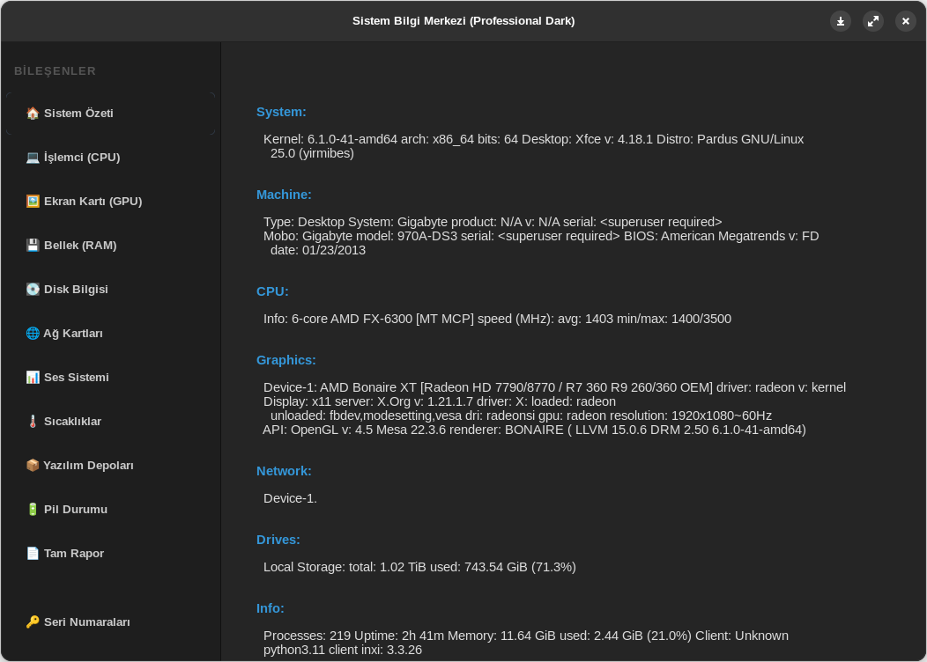Click the package icon for Yazılım Depoları

tap(33, 466)
